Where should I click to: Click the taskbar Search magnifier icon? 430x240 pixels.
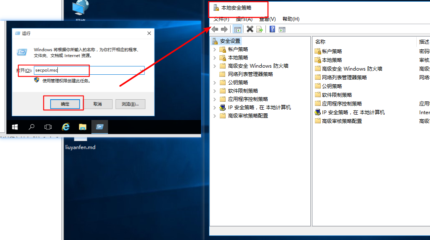pyautogui.click(x=32, y=127)
